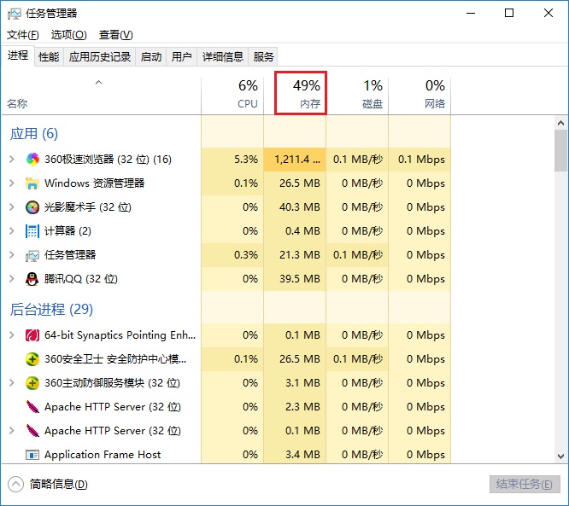
Task: Open the 文件(F) menu
Action: click(23, 35)
